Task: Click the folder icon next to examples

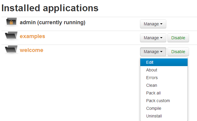Action: click(x=11, y=35)
